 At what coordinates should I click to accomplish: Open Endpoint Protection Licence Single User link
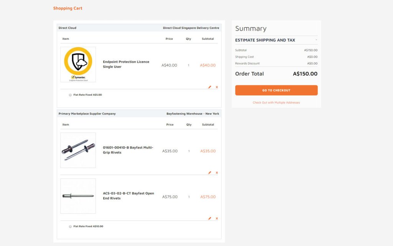[126, 64]
